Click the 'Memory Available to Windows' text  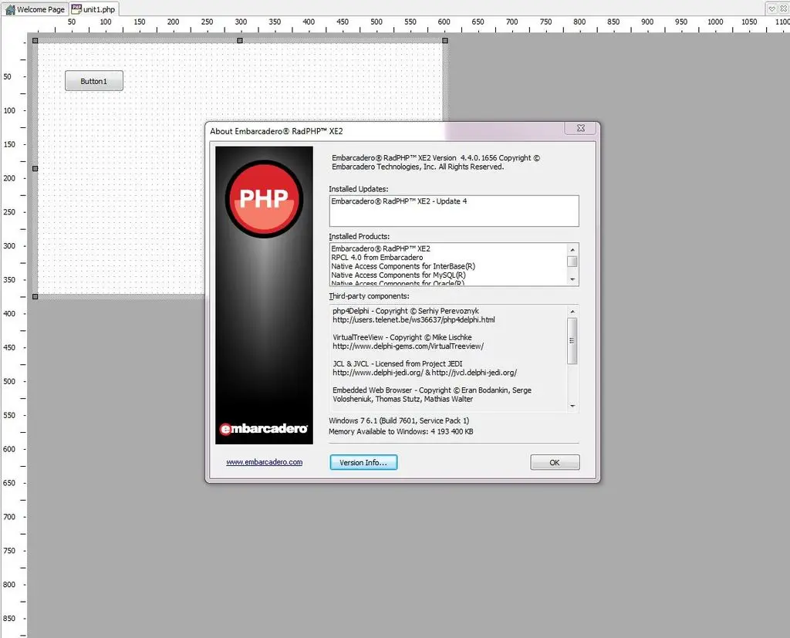click(401, 431)
